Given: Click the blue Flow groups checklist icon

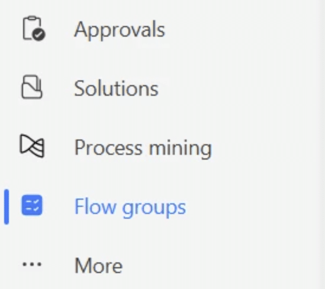Looking at the screenshot, I should click(32, 205).
